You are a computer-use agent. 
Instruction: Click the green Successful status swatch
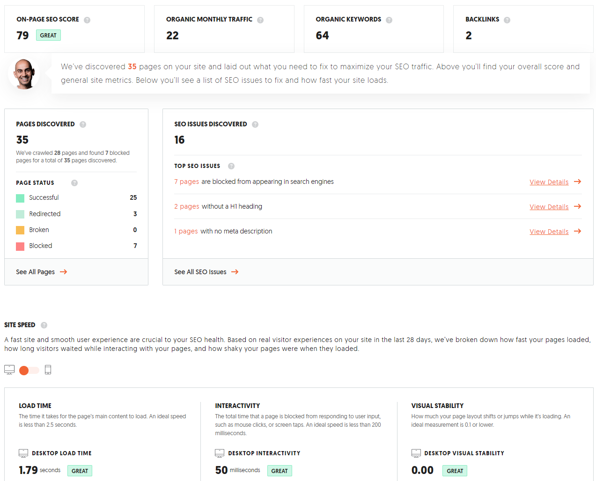[x=20, y=198]
